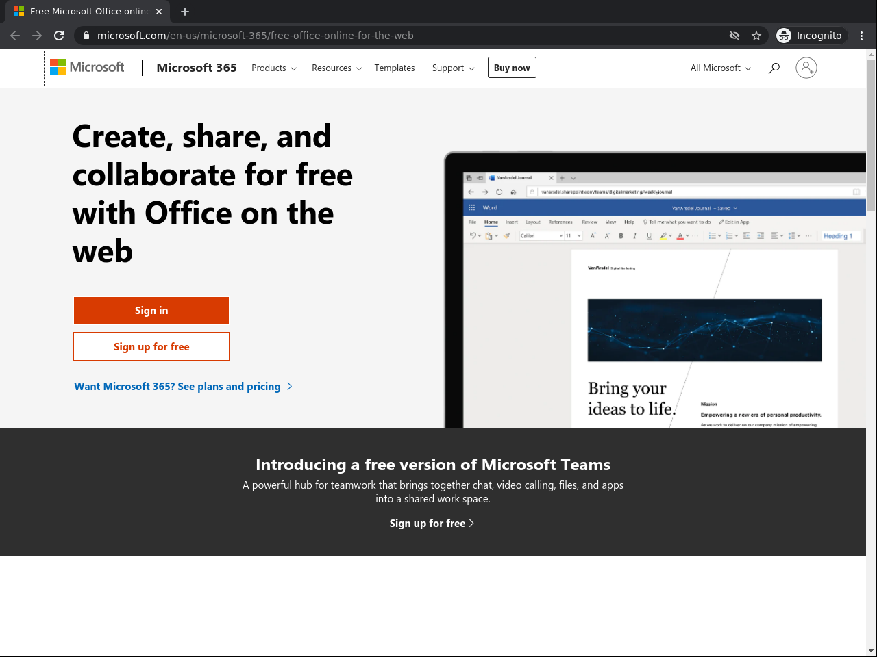Click the scrollbar down arrow

(x=872, y=651)
